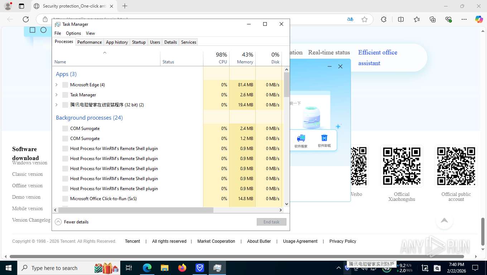Open the Usage Agreement footer link
The height and width of the screenshot is (275, 487).
300,241
